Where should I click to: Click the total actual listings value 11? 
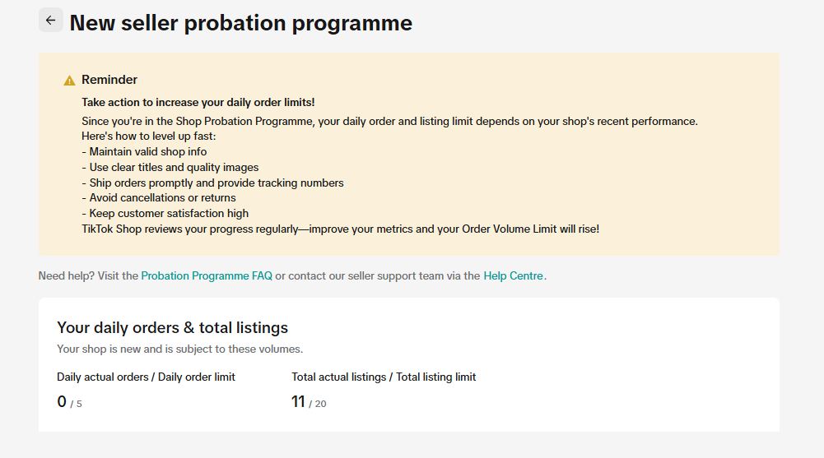point(298,402)
